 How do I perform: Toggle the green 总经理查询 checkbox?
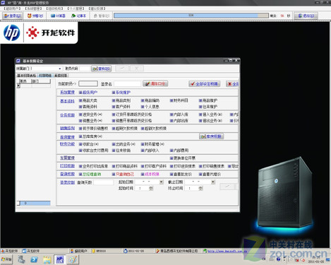coord(80,175)
